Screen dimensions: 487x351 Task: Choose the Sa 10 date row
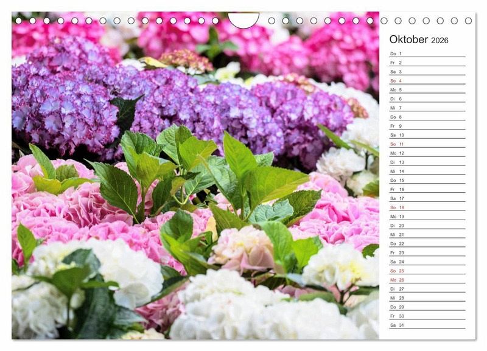click(x=426, y=135)
